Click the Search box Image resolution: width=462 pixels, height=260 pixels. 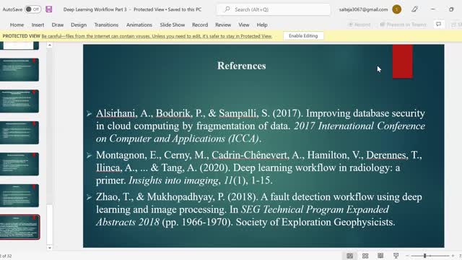274,9
